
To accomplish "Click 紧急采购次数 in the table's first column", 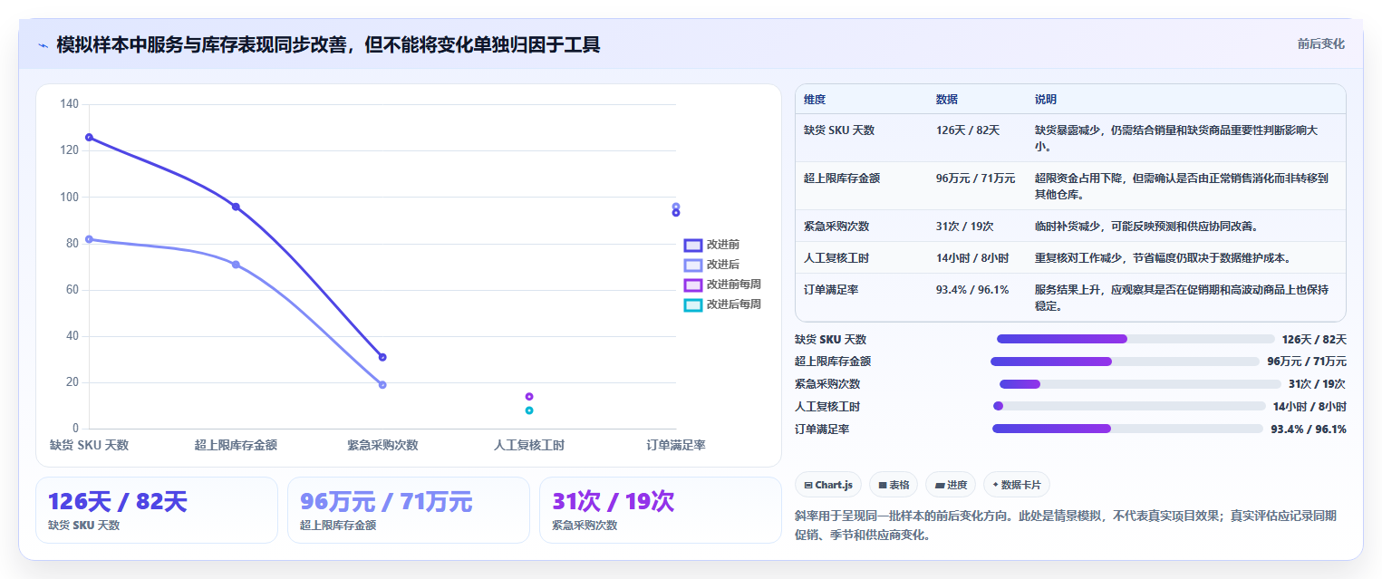I will (x=836, y=227).
